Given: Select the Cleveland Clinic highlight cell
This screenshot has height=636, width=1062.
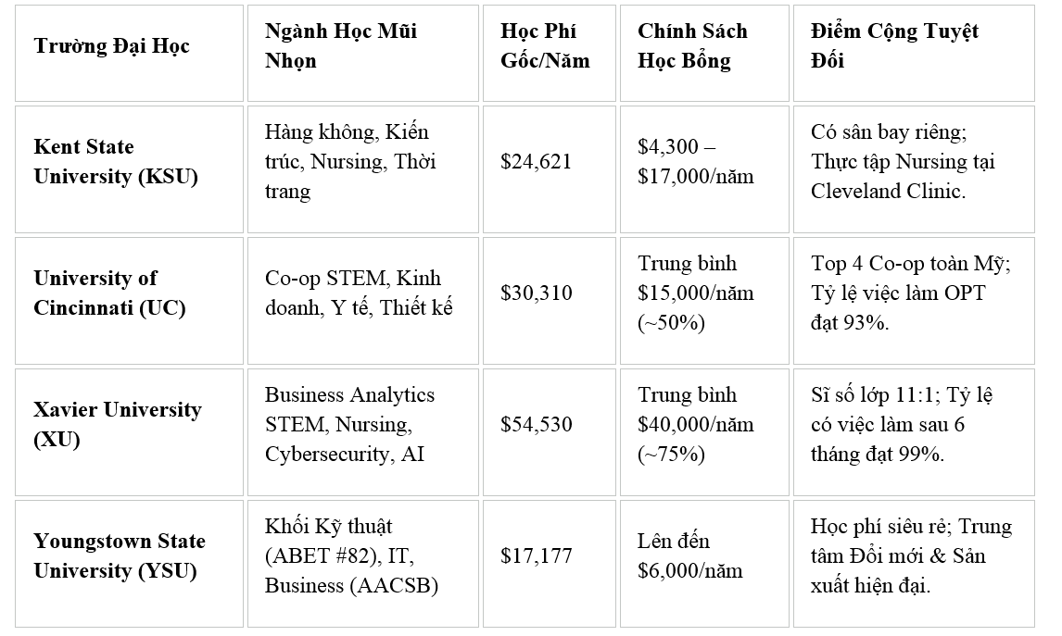Looking at the screenshot, I should tap(914, 169).
